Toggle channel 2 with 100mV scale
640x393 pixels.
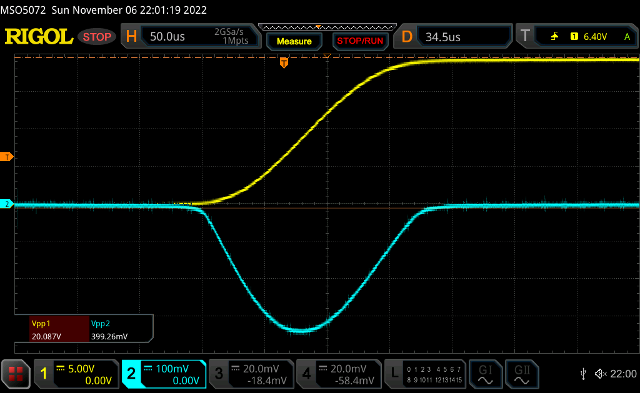tap(164, 374)
